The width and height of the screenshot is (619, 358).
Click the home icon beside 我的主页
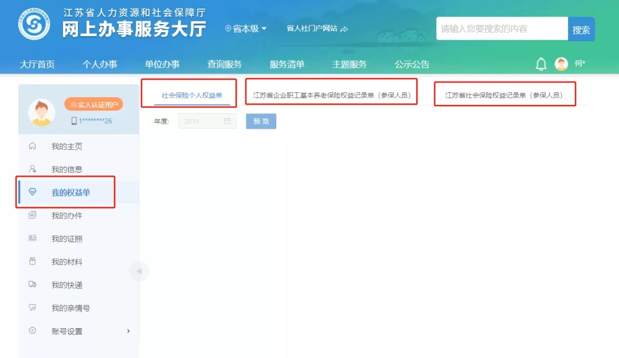tap(33, 146)
